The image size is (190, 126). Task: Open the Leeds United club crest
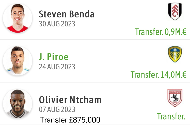[175, 55]
